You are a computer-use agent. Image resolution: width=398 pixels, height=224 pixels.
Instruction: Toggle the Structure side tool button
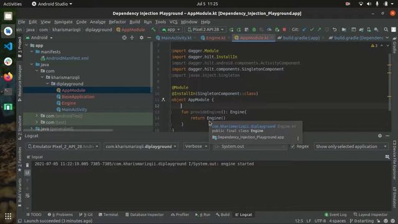[20, 127]
